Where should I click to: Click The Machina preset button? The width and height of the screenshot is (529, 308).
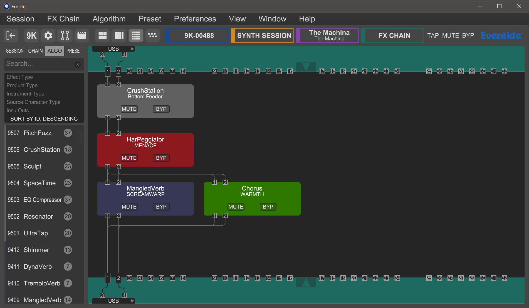pyautogui.click(x=328, y=35)
